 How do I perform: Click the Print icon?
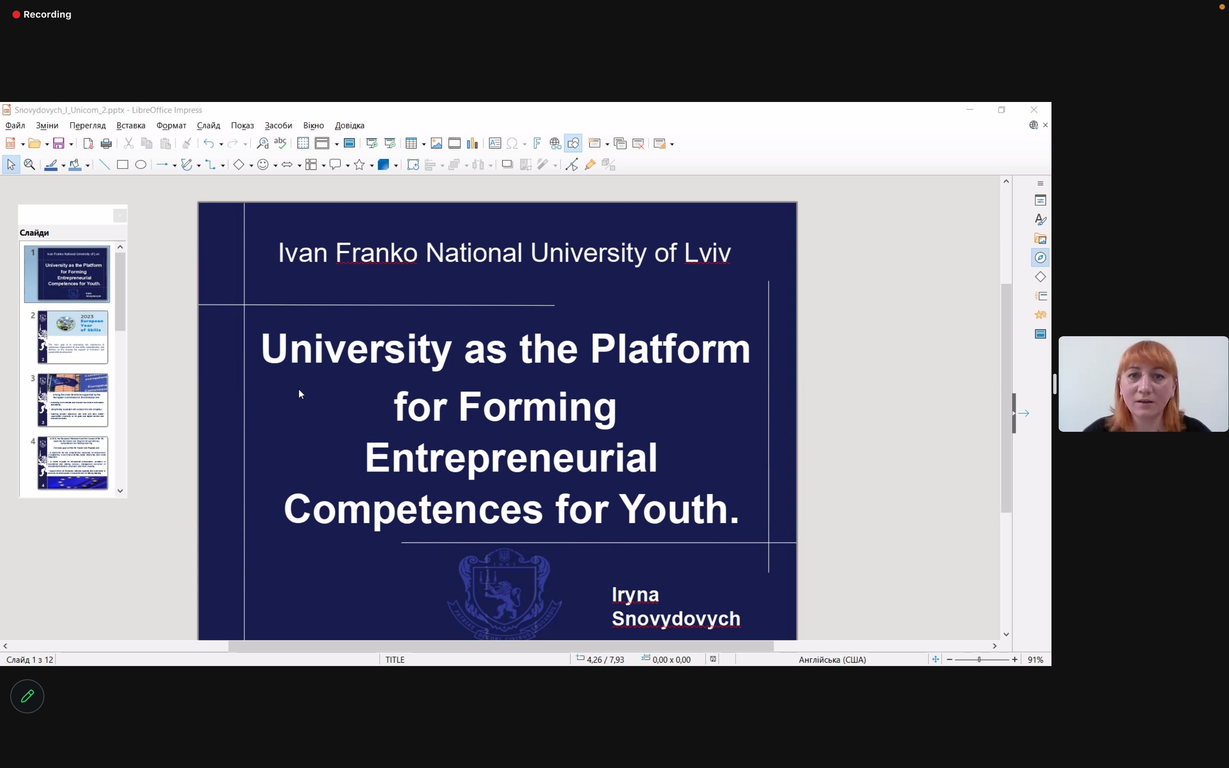pos(106,144)
